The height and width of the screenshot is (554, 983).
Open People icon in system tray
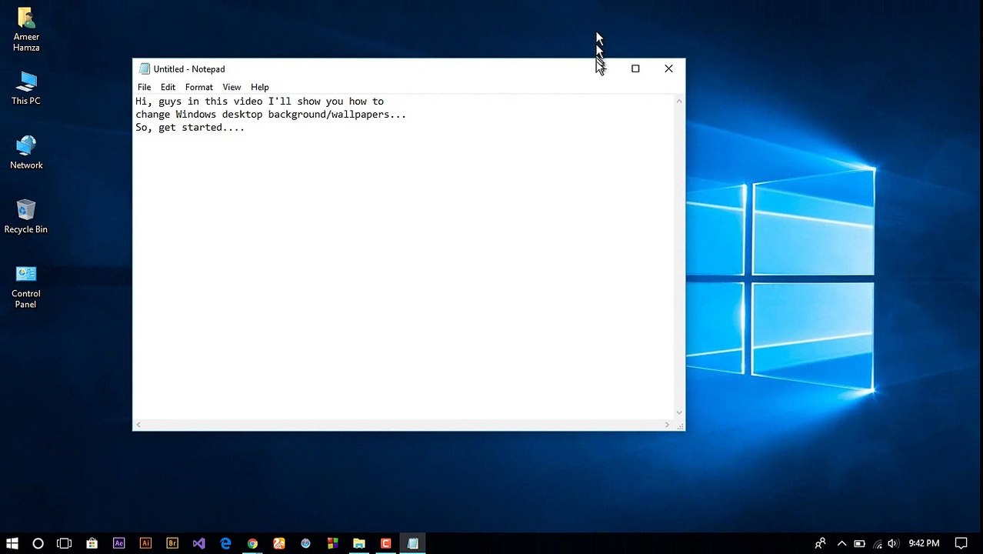tap(821, 543)
